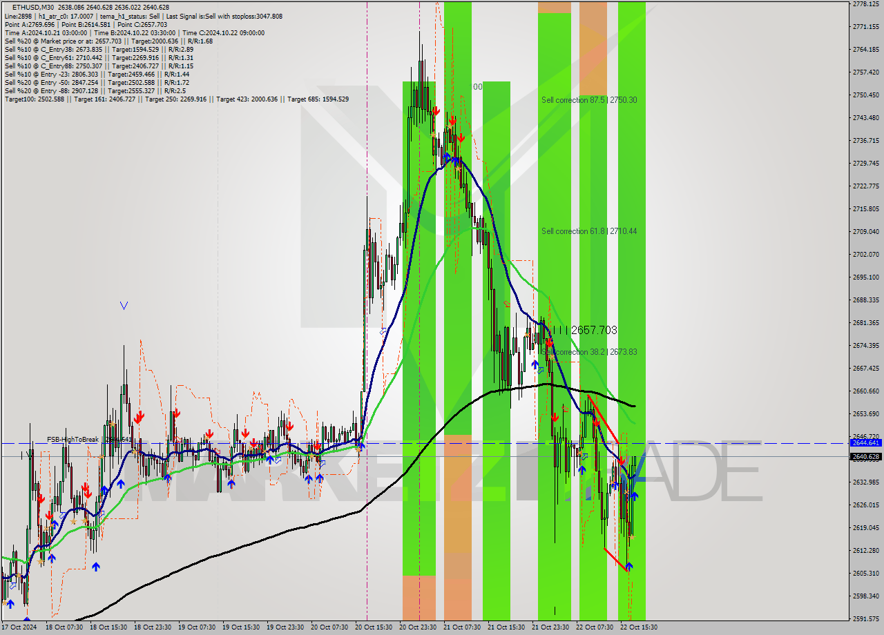Click 'Sell correction 38.2 | 2673.83' label

[589, 352]
